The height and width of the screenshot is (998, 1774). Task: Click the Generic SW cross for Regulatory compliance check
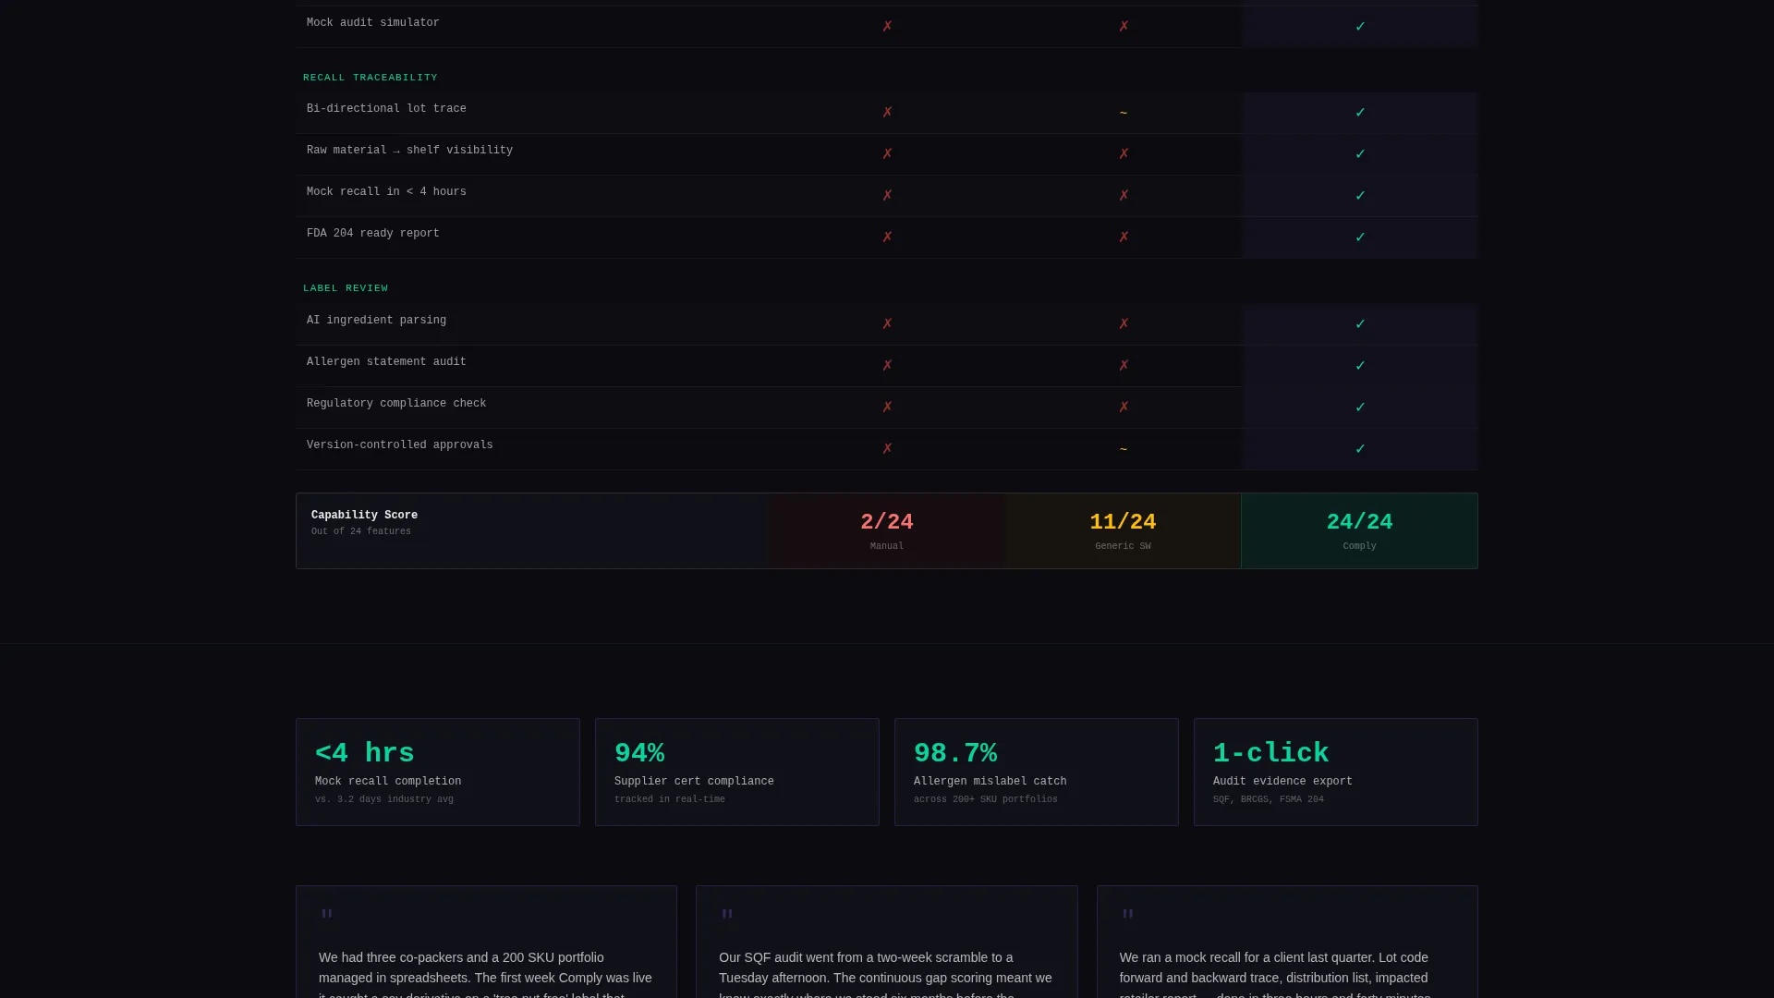pos(1124,408)
